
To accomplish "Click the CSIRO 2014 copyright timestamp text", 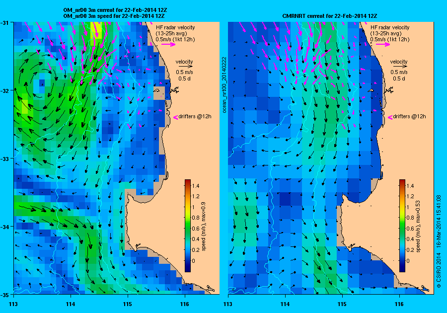I will point(439,241).
